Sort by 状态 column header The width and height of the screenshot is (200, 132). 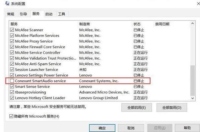[137, 24]
